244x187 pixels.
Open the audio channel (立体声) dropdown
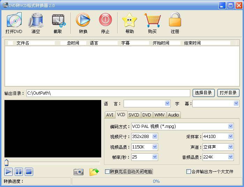tap(231, 147)
